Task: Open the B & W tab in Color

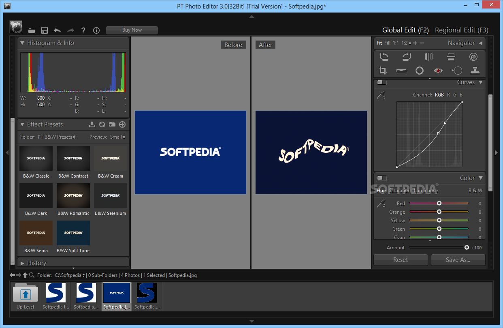Action: tap(475, 191)
